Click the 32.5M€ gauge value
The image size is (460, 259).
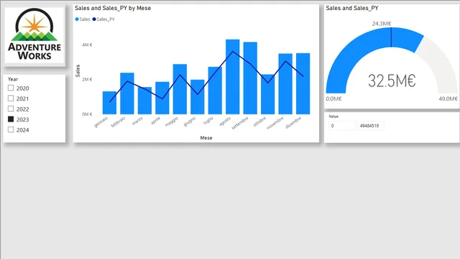tap(392, 81)
